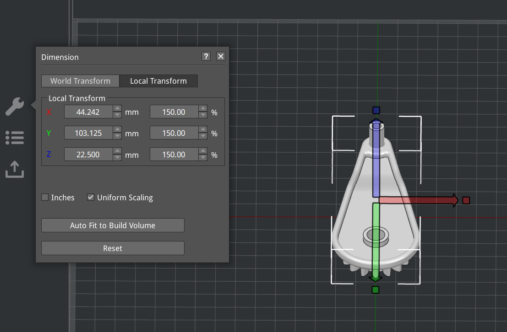Open the wrench settings tool in sidebar
The height and width of the screenshot is (332, 507).
click(15, 106)
